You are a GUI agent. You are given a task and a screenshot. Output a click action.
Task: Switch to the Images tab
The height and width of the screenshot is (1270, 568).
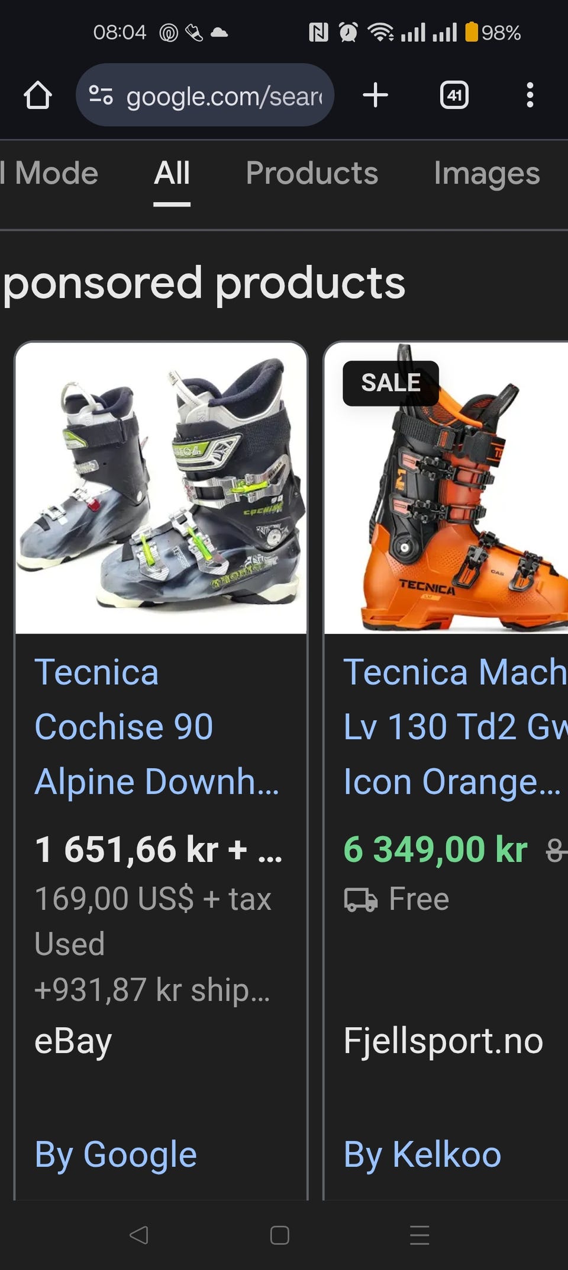(x=486, y=174)
